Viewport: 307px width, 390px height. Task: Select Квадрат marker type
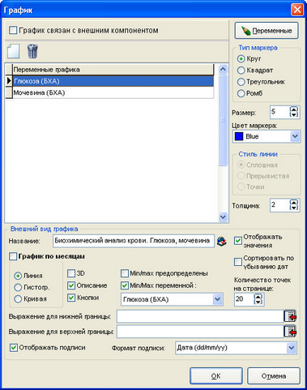pyautogui.click(x=241, y=71)
